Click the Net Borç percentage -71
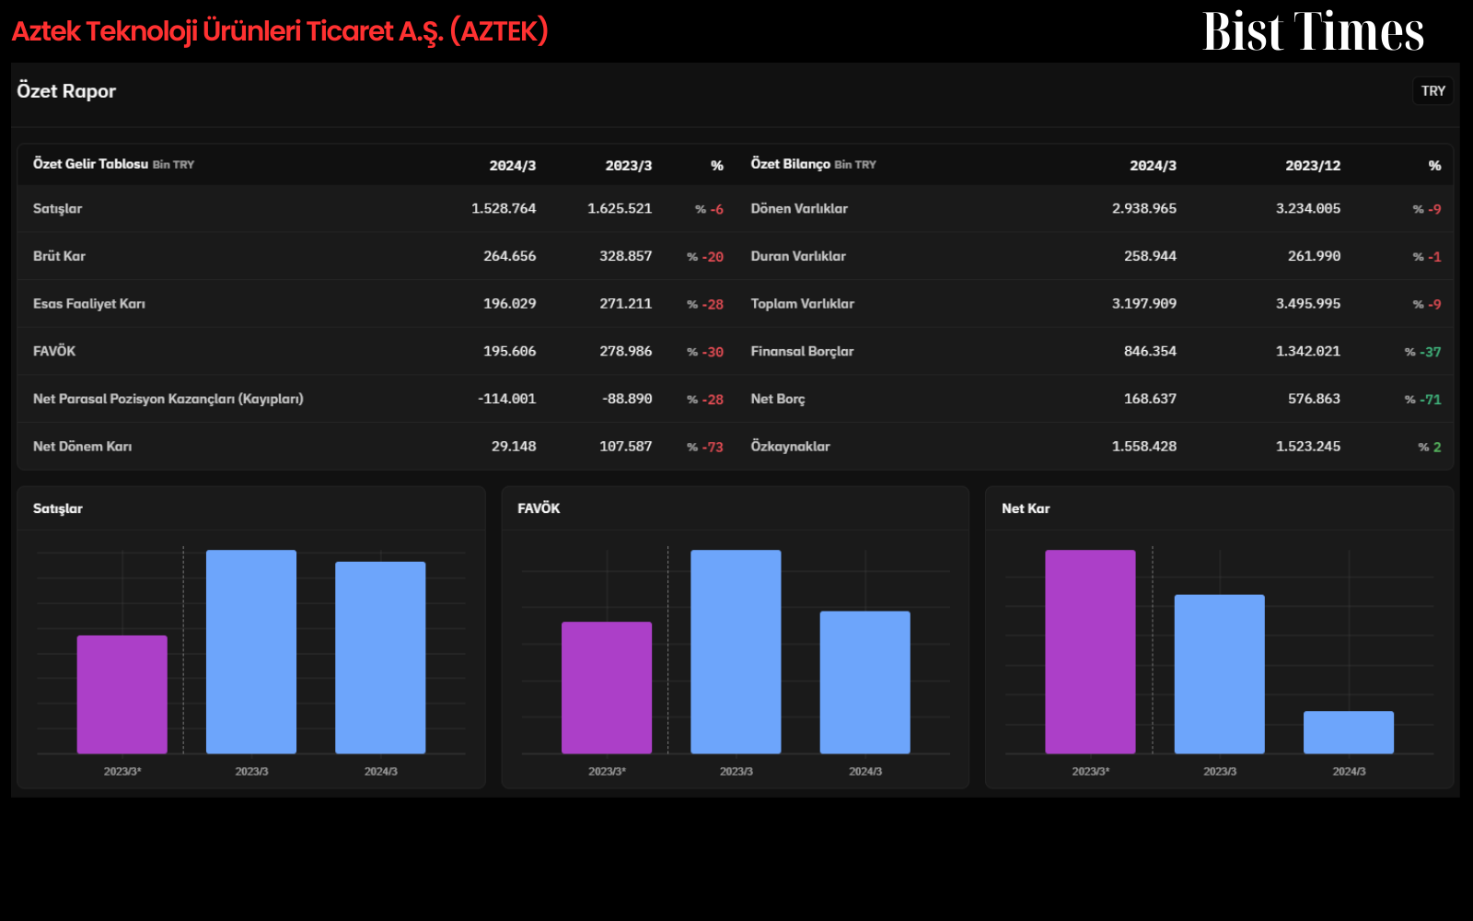The image size is (1473, 921). [x=1423, y=400]
